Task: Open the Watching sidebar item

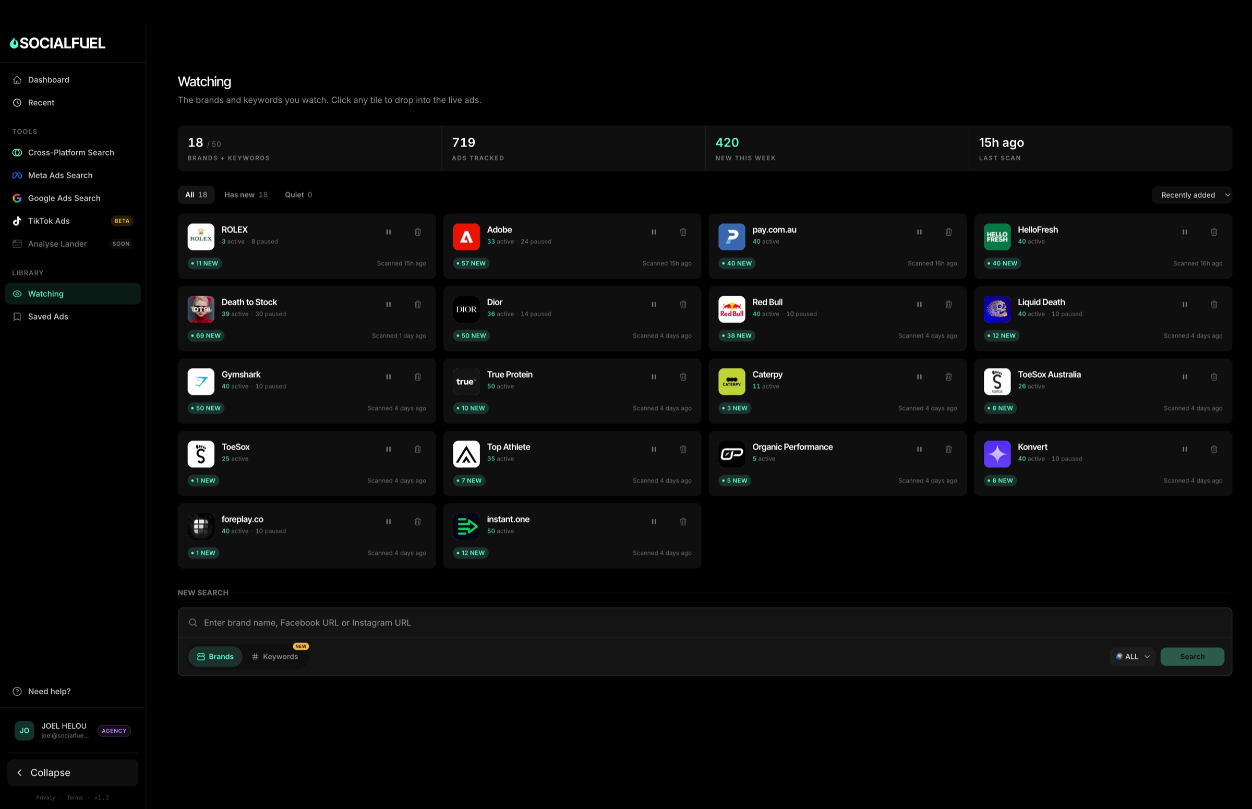Action: pos(73,294)
